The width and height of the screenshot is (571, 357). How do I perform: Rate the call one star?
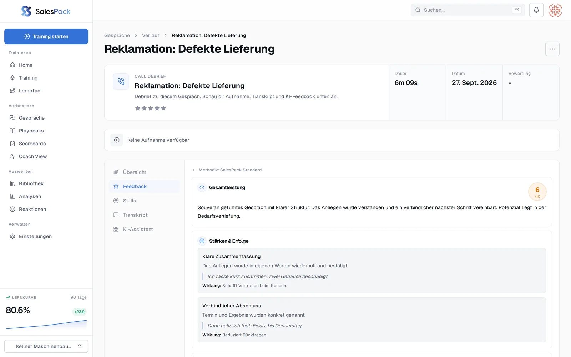[138, 108]
